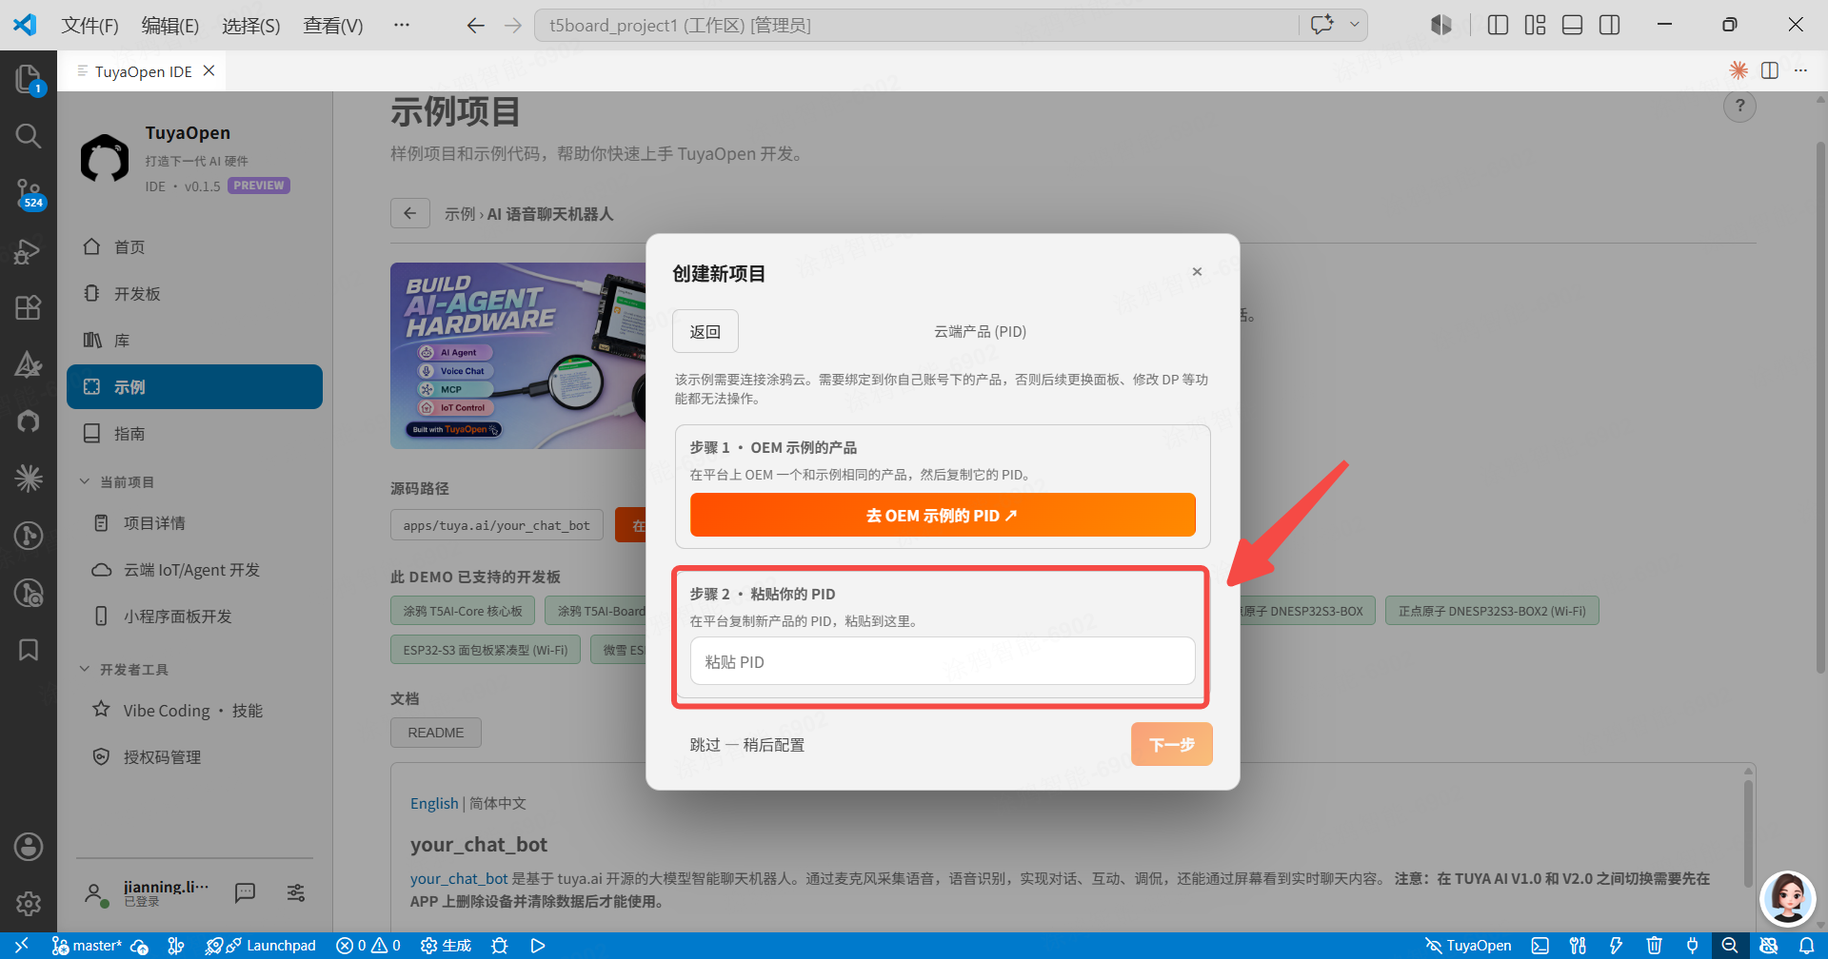This screenshot has height=959, width=1828.
Task: Open the settings sliders icon beside account
Action: click(x=296, y=892)
